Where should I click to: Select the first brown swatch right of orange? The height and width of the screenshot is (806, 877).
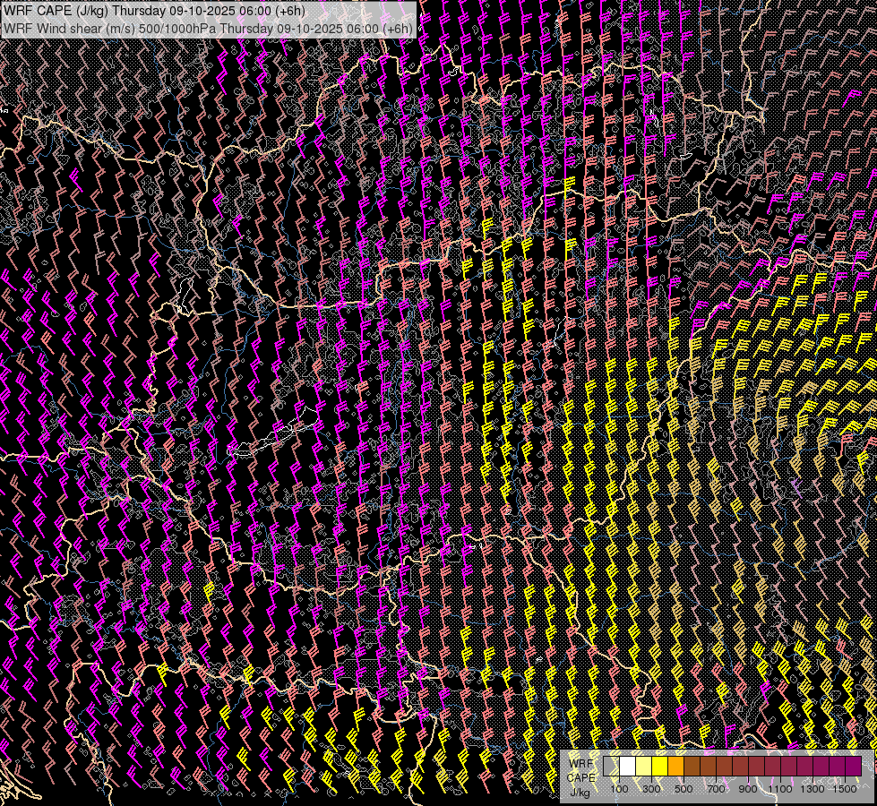[x=692, y=766]
